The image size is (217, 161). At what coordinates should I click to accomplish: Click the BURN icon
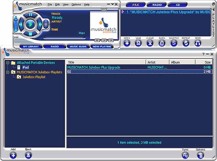point(162,43)
